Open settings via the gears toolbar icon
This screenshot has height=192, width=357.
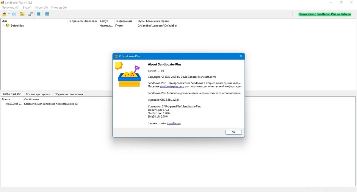(30, 14)
